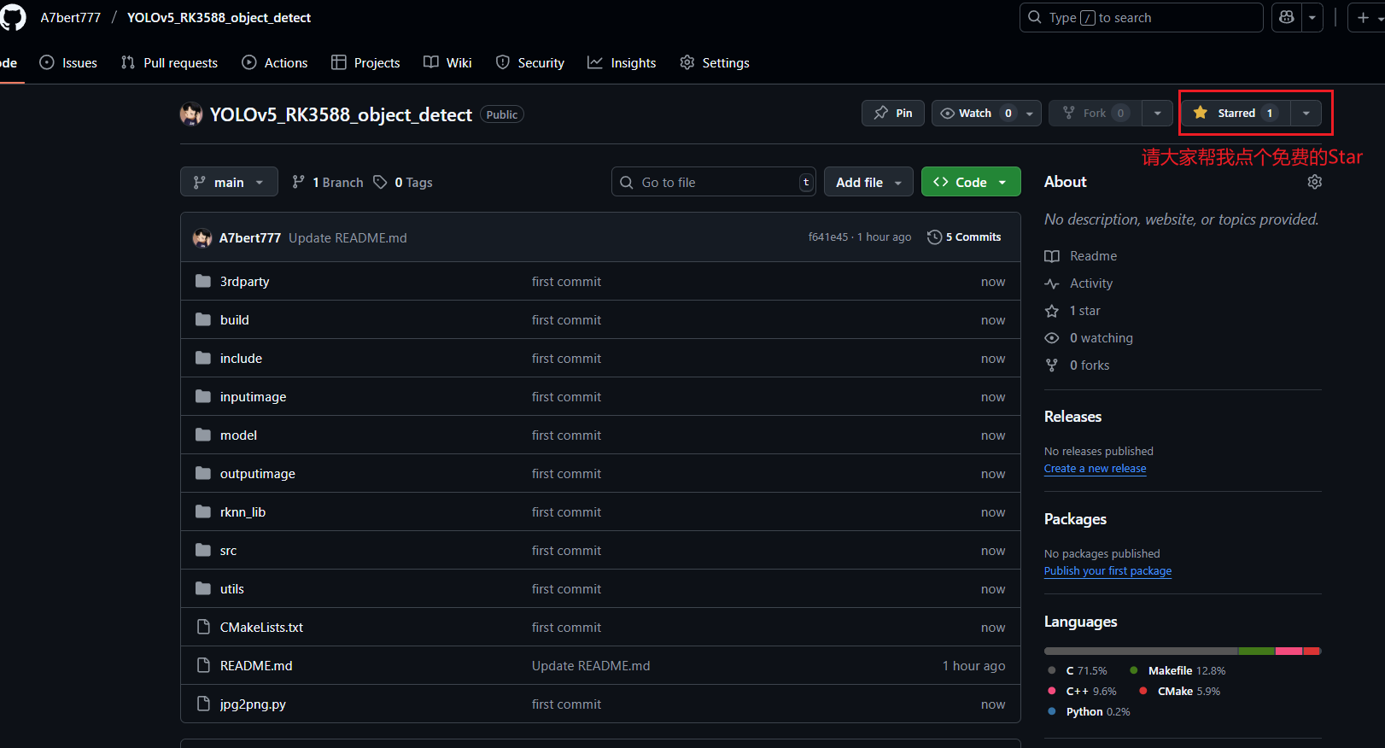Open the rknn_lib folder
Screen dimensions: 1385x748
[243, 511]
